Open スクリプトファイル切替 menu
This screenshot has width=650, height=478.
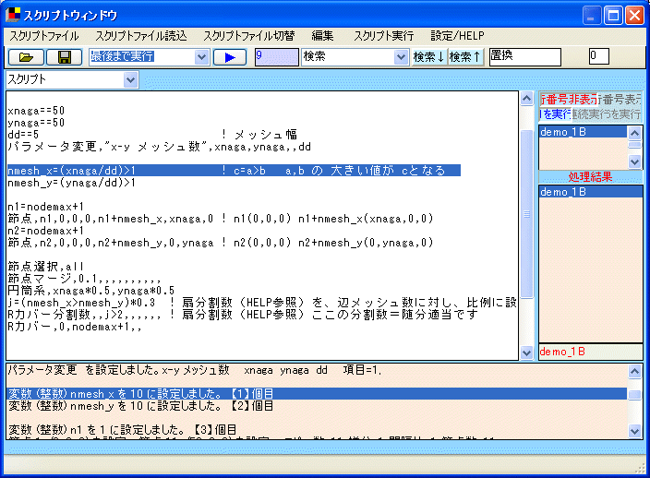(x=248, y=36)
